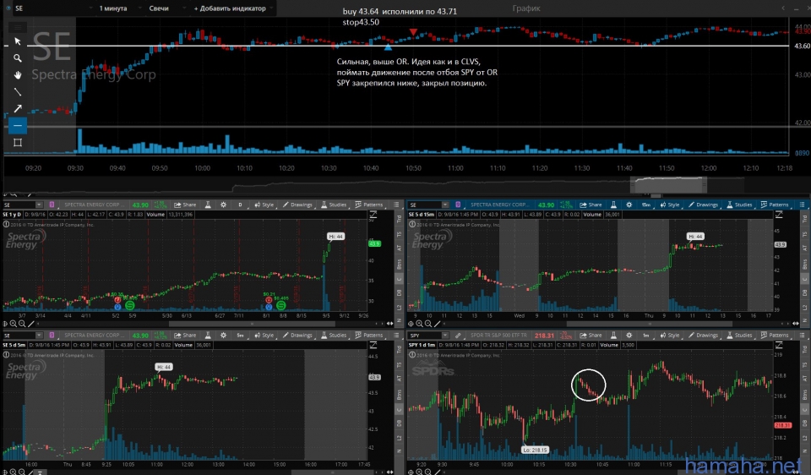This screenshot has height=475, width=811.
Task: Zoom out using the minus magnifier under the SE daily chart
Action: click(22, 324)
